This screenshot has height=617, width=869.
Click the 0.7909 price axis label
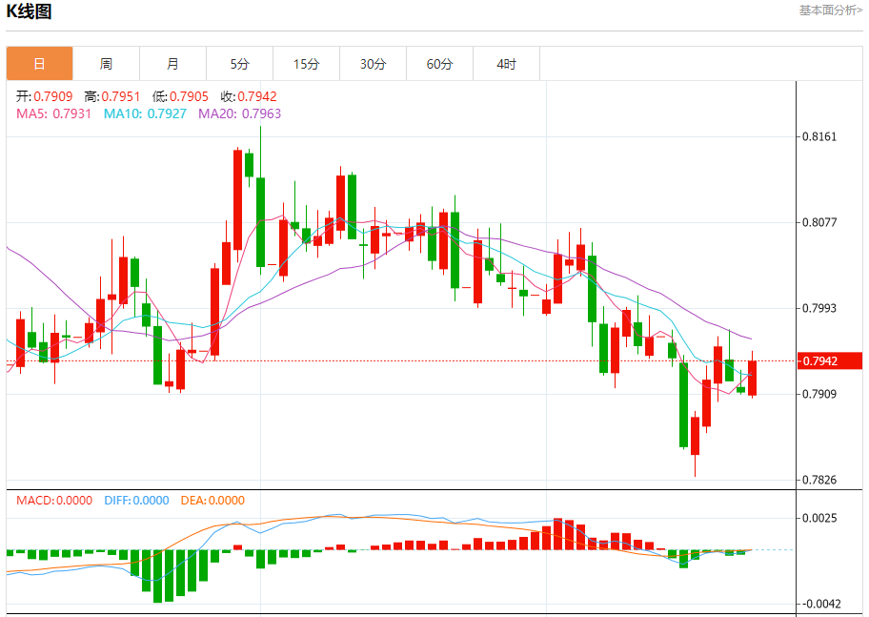click(819, 394)
